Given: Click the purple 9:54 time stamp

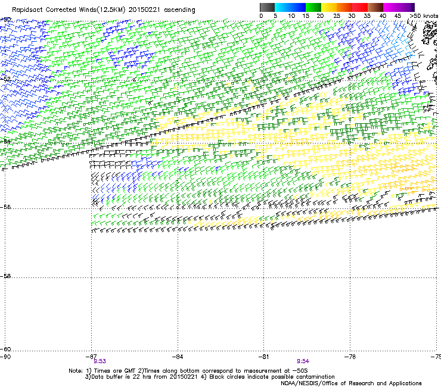Looking at the screenshot, I should tap(303, 361).
